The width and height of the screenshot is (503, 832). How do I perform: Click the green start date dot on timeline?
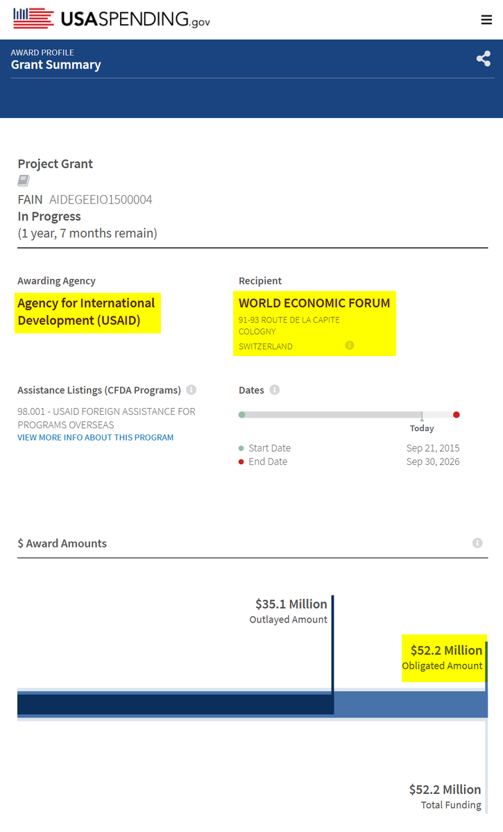(x=241, y=415)
